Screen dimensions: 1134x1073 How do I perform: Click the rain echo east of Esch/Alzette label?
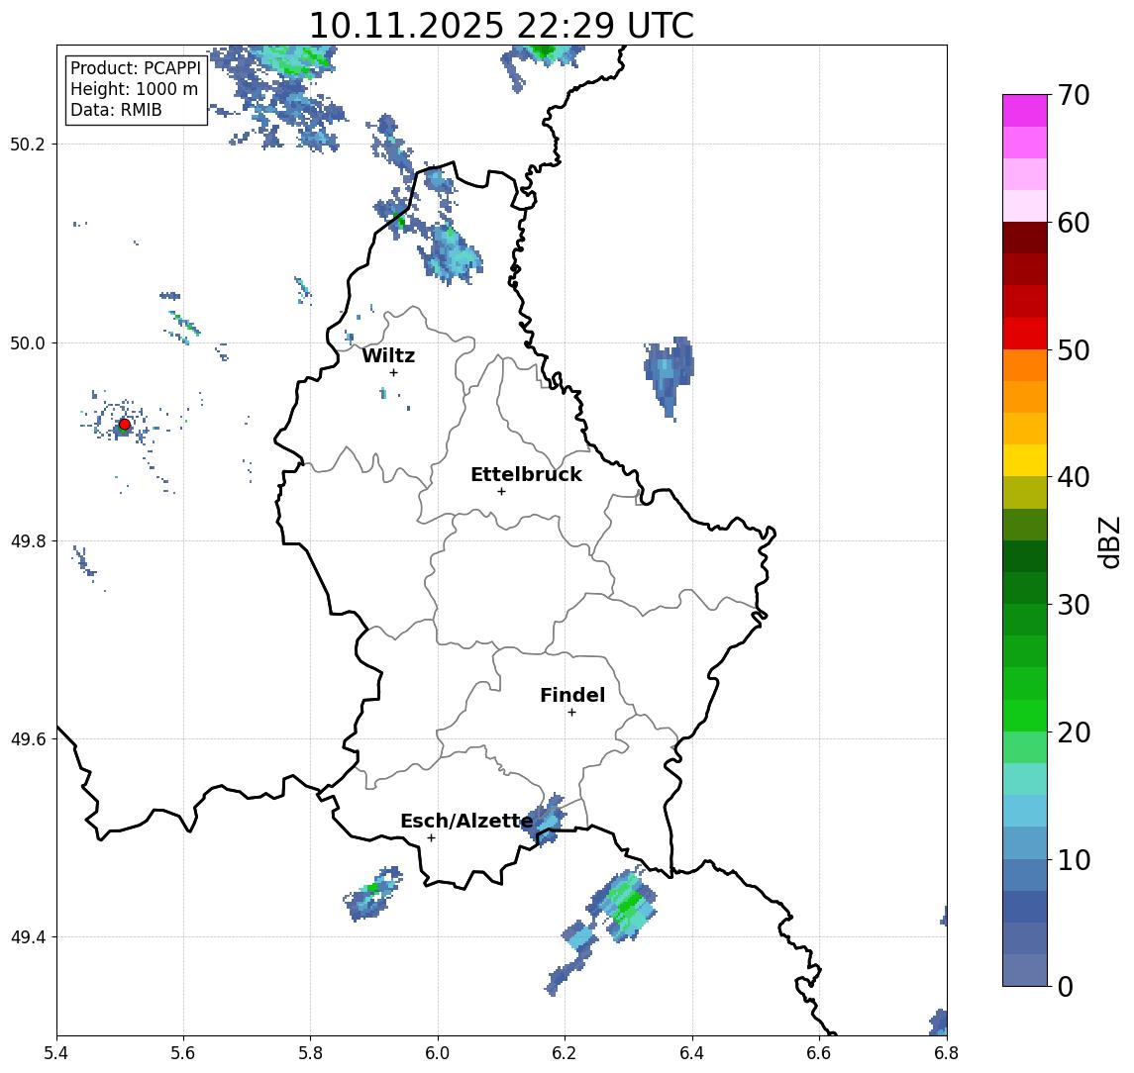click(x=546, y=821)
